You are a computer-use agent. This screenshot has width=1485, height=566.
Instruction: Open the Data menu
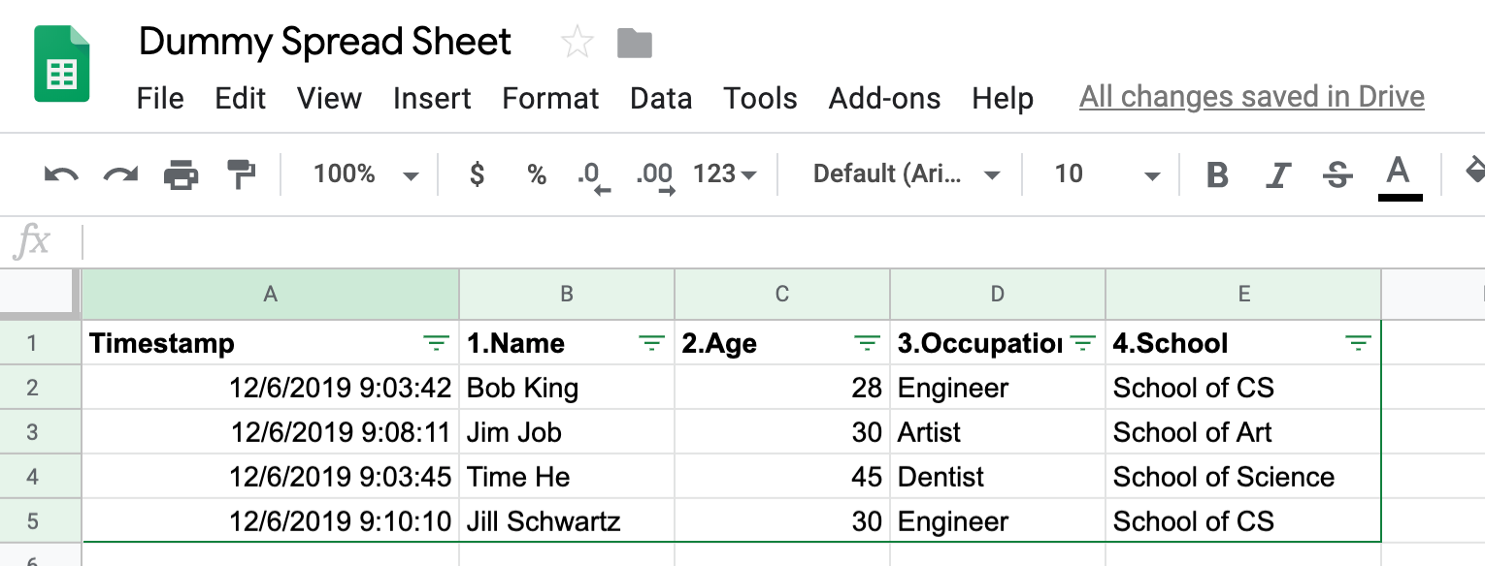(661, 98)
